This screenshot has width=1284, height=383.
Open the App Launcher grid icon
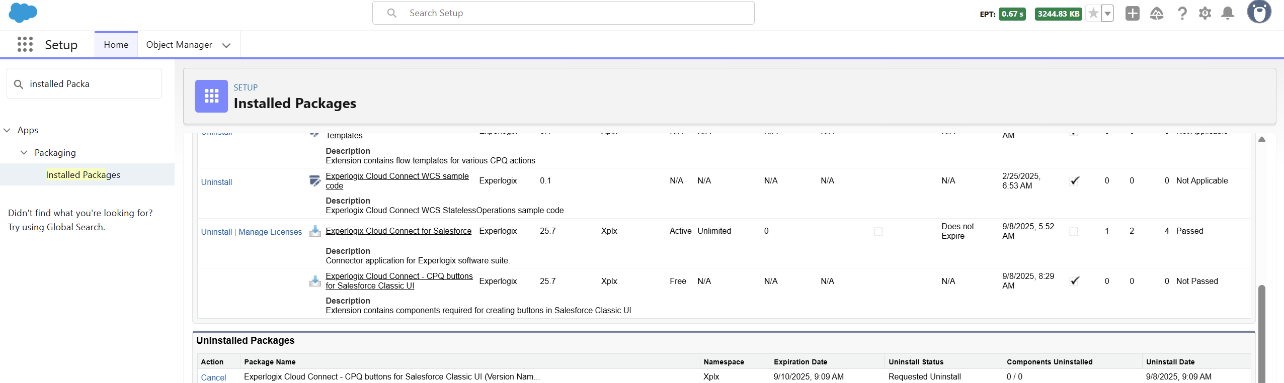click(x=25, y=44)
